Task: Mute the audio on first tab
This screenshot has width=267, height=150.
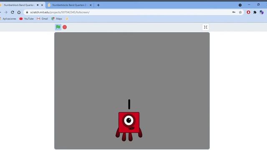Action: coord(38,5)
